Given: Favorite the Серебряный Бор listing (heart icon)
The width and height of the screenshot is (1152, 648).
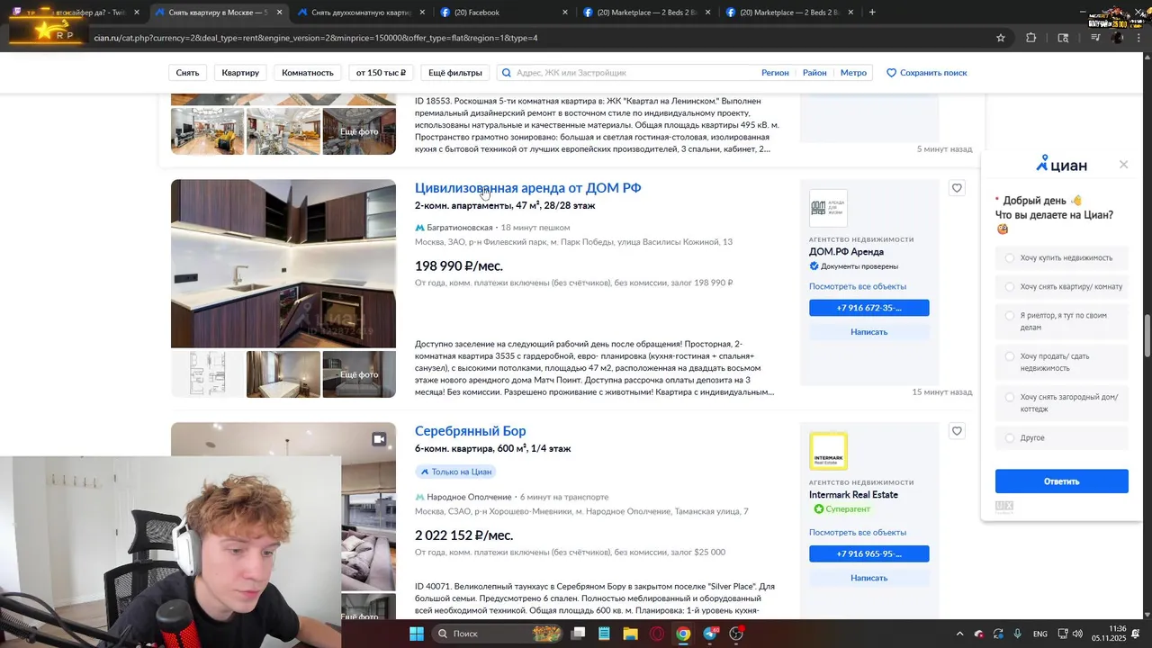Looking at the screenshot, I should [x=957, y=431].
